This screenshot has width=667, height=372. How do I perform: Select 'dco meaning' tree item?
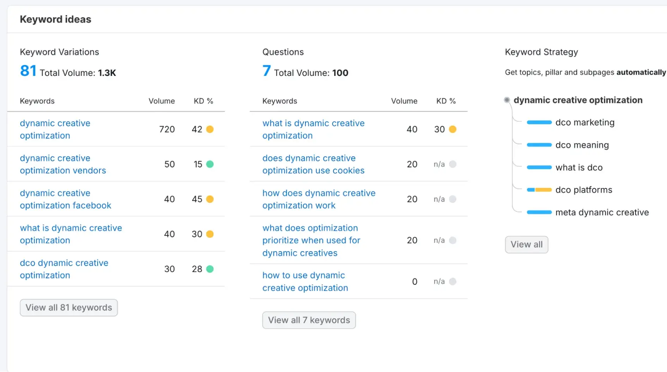tap(582, 145)
